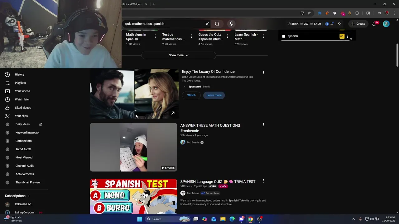Bookmark this page with star icon

pyautogui.click(x=309, y=13)
